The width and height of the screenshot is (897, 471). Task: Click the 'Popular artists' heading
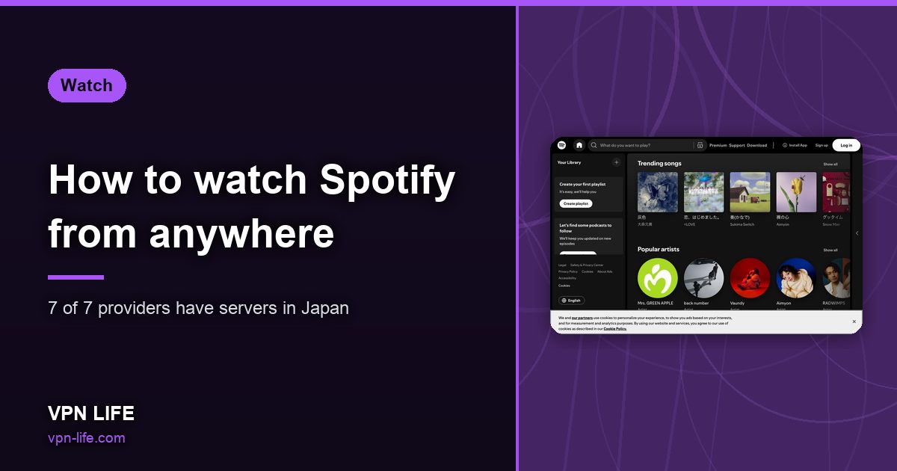pyautogui.click(x=659, y=249)
